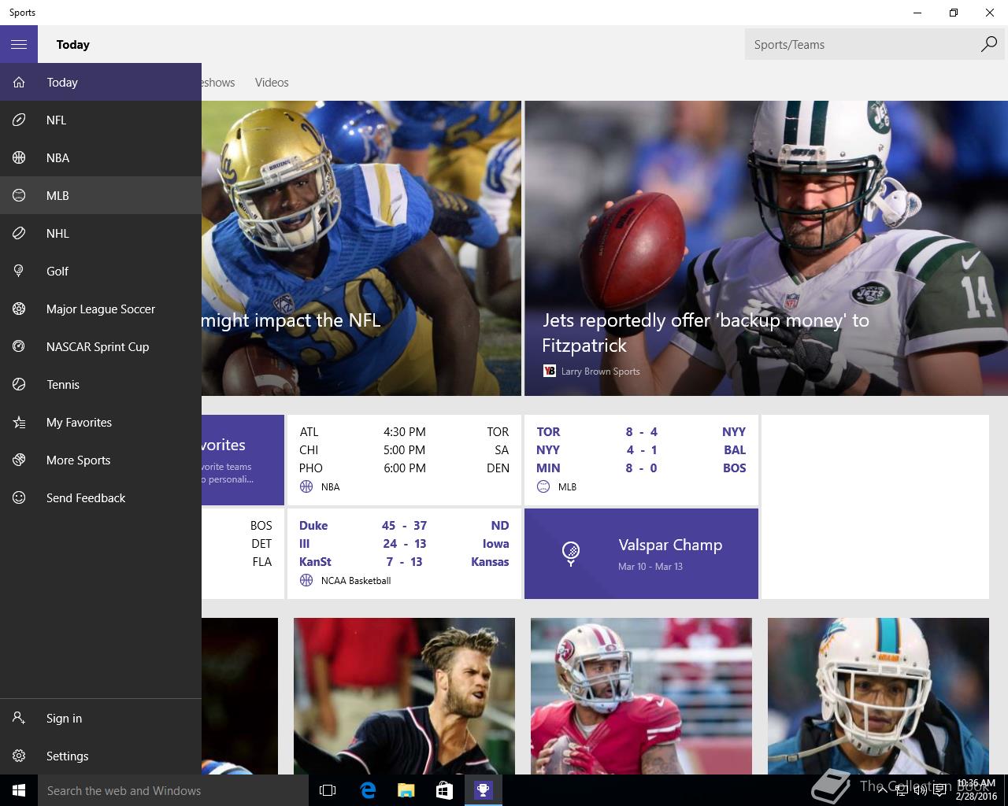Open Windows Start menu
Viewport: 1008px width, 806px height.
[x=19, y=790]
